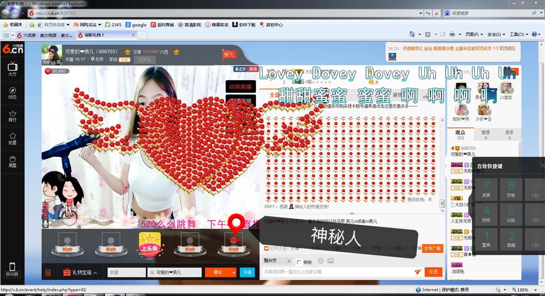Open the 动态 feed sidebar icon
Viewport: 545px width, 296px height.
pyautogui.click(x=12, y=93)
